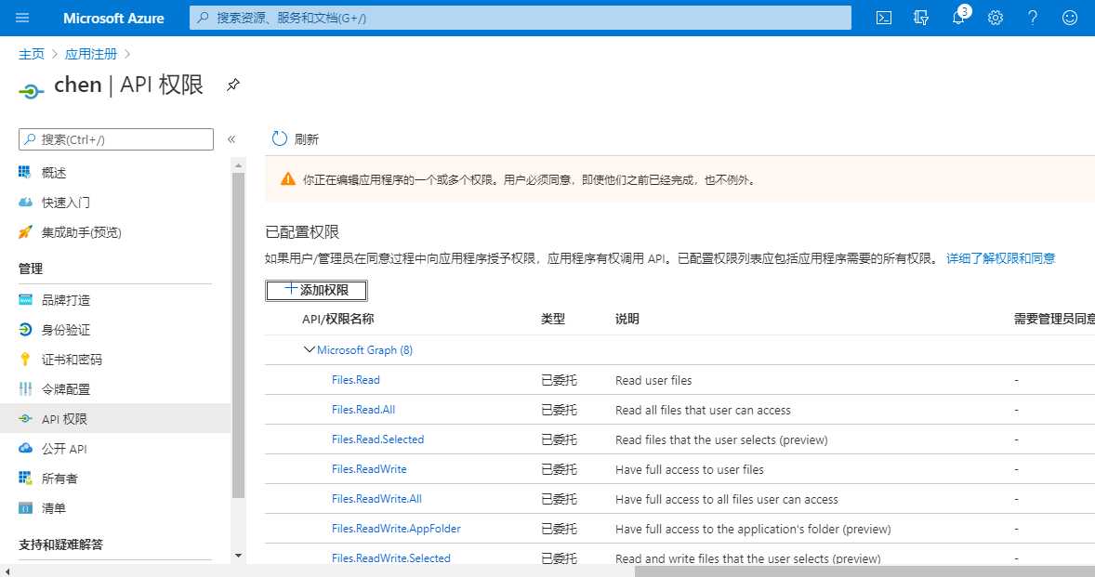
Task: Click the sidebar scroll down arrow
Action: pos(238,556)
